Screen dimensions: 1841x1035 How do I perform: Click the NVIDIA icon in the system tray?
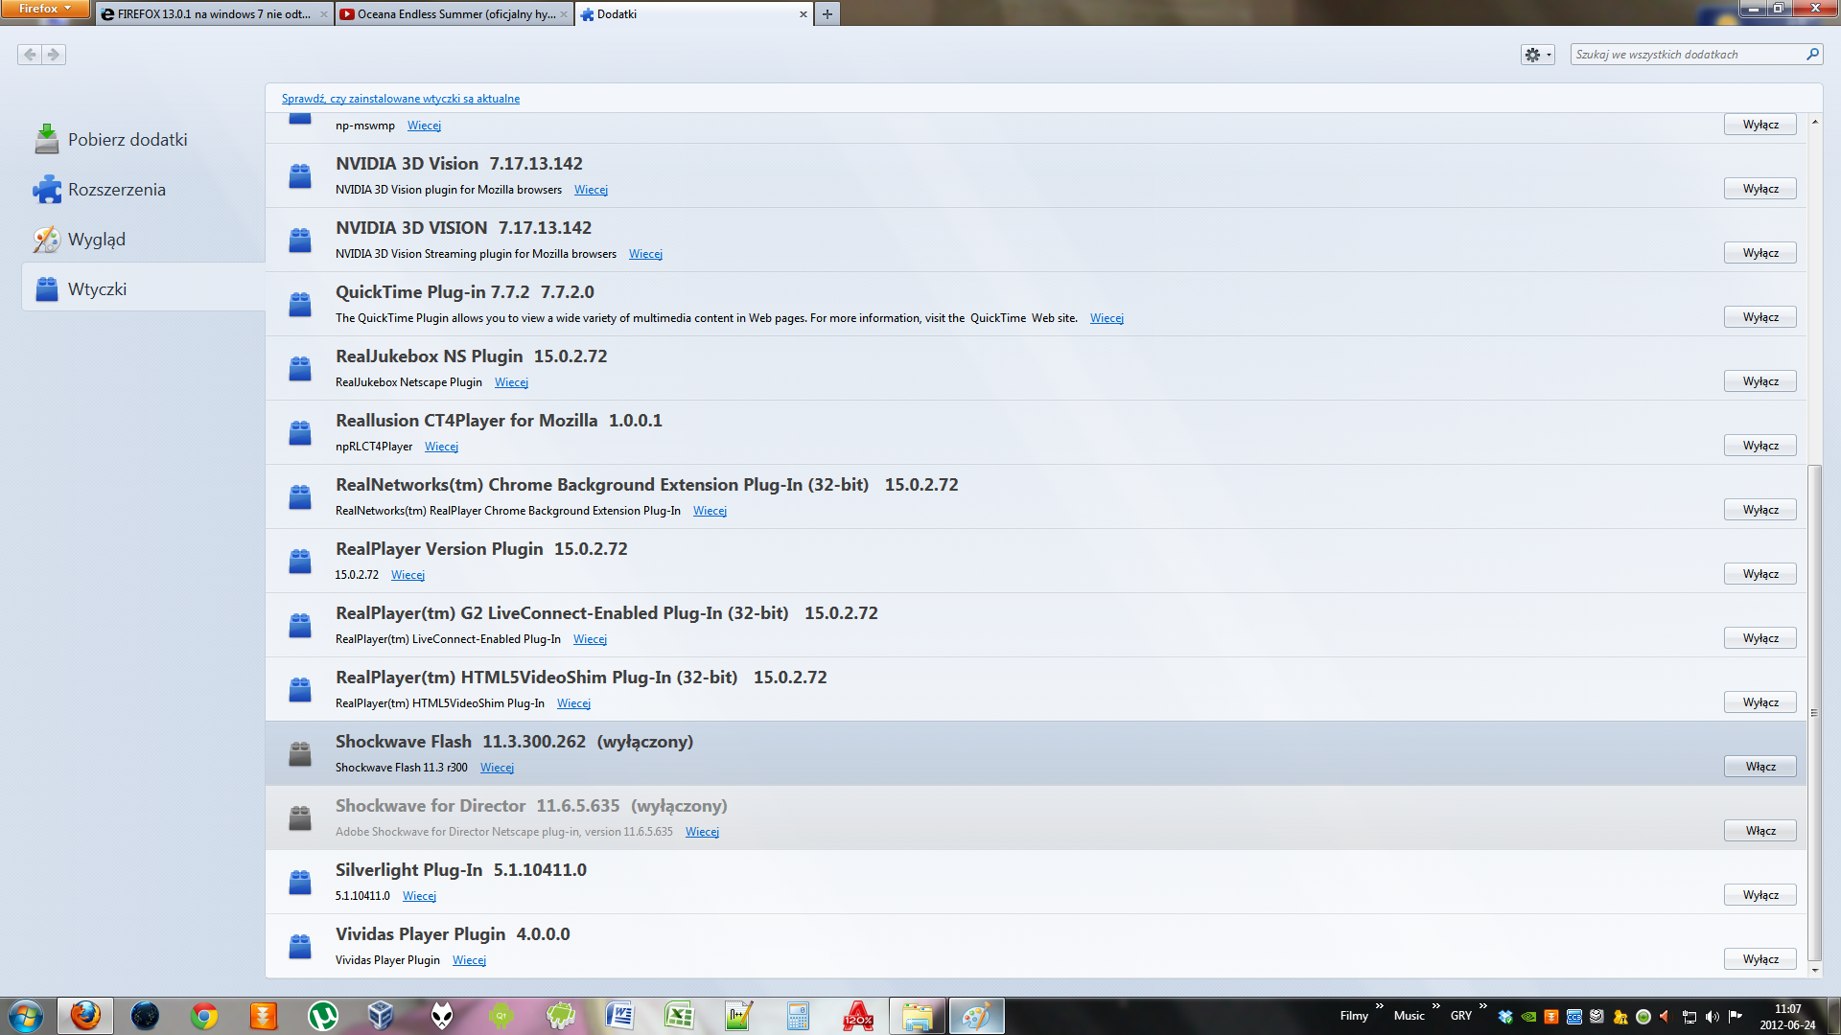click(1527, 1016)
